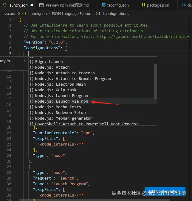Click the "version" key on line 5
Viewport: 192px width, 201px height.
[34, 42]
